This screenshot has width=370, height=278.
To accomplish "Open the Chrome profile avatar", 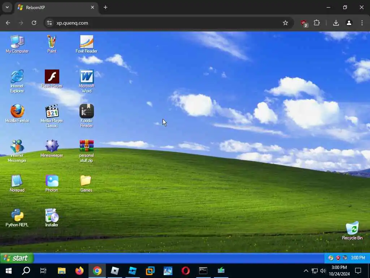I will (349, 23).
